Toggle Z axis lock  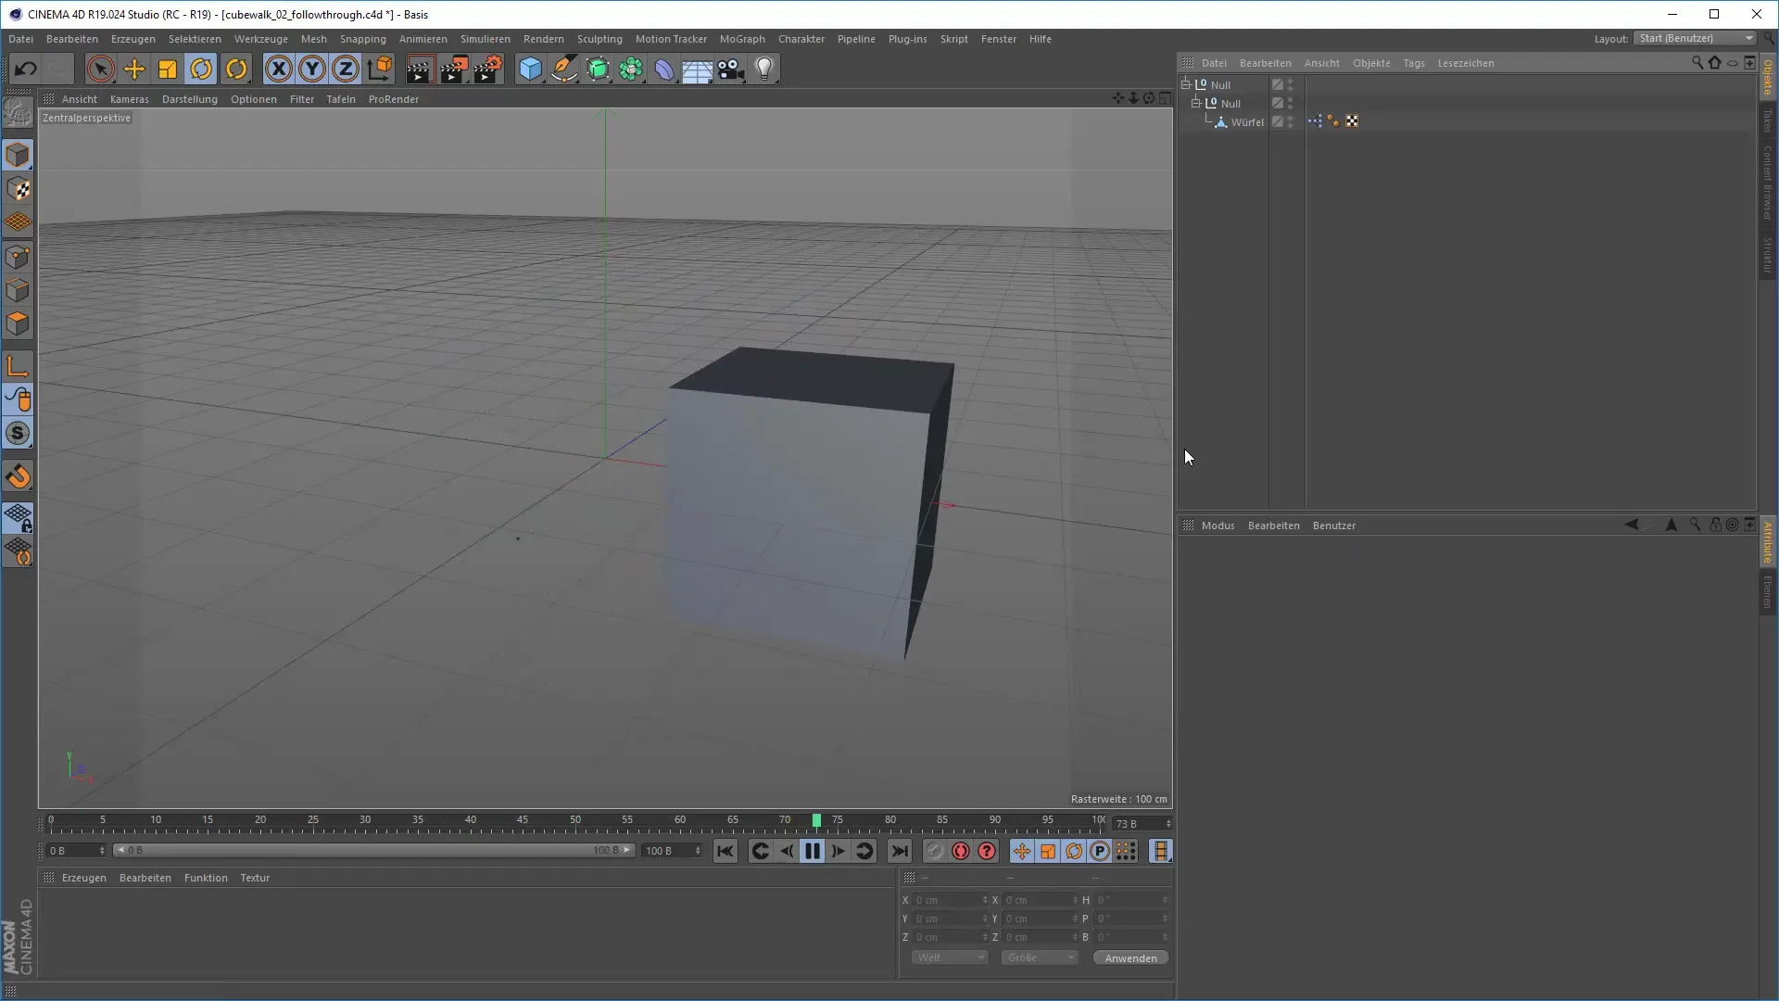tap(346, 69)
